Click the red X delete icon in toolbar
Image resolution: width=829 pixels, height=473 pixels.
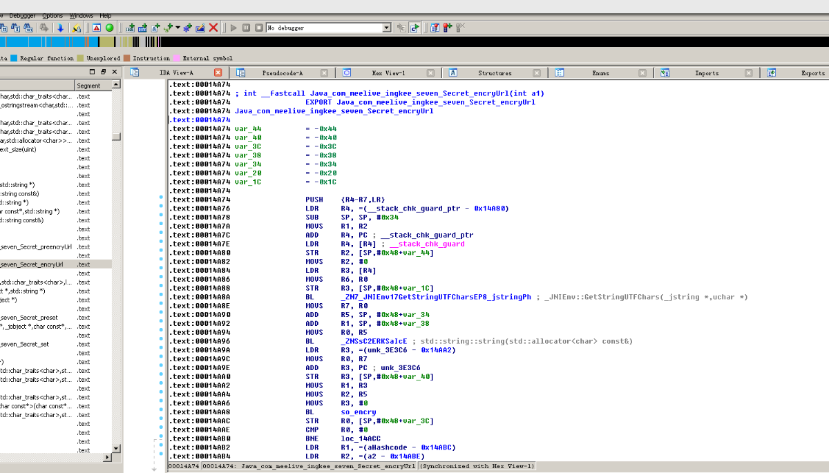click(x=213, y=28)
